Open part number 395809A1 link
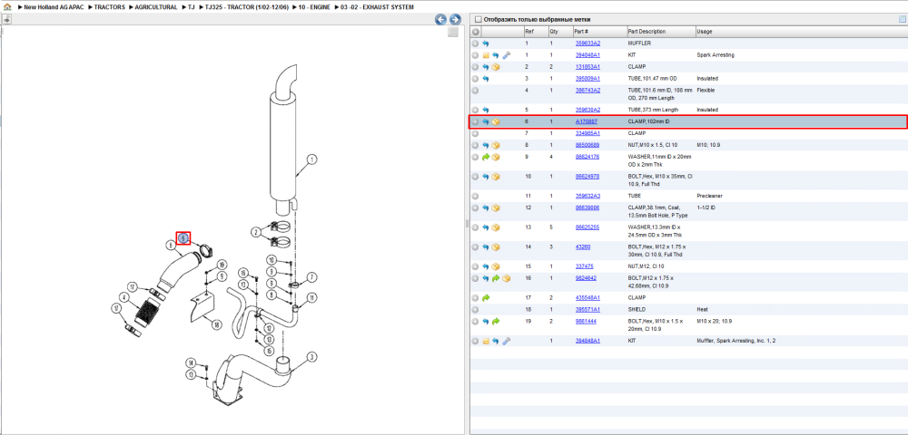908x435 pixels. [x=587, y=79]
